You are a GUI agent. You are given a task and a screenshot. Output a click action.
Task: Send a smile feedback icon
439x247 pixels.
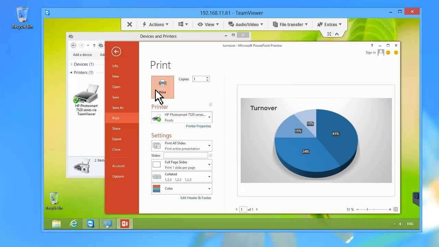[388, 52]
